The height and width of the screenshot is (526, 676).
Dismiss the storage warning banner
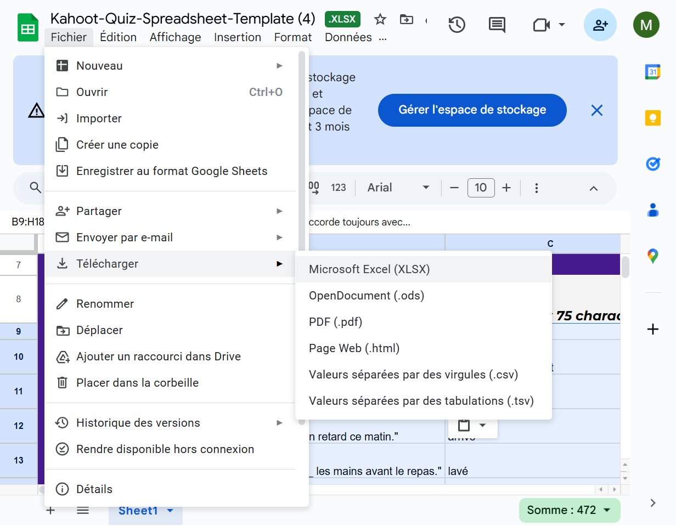(x=597, y=110)
